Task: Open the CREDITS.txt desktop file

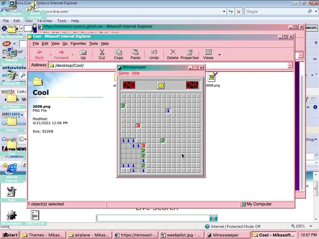Action: click(x=35, y=215)
